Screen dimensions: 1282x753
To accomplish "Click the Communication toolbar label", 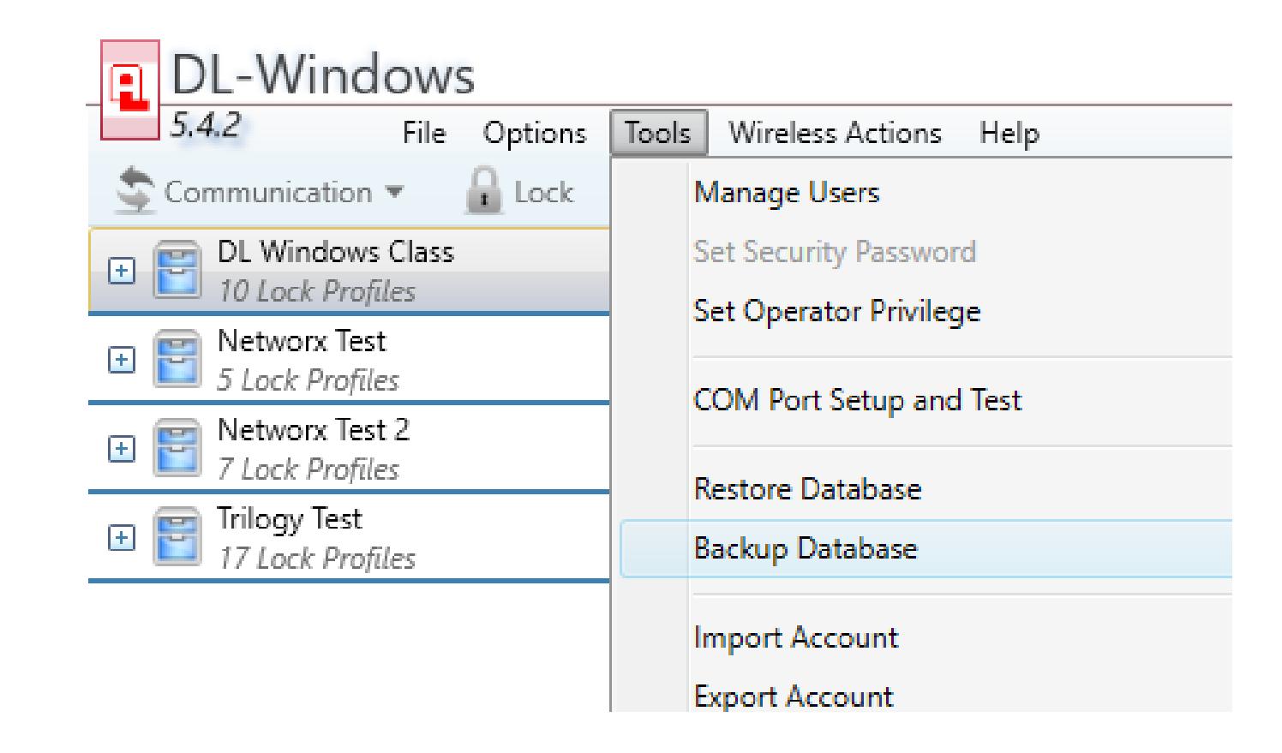I will pyautogui.click(x=267, y=193).
